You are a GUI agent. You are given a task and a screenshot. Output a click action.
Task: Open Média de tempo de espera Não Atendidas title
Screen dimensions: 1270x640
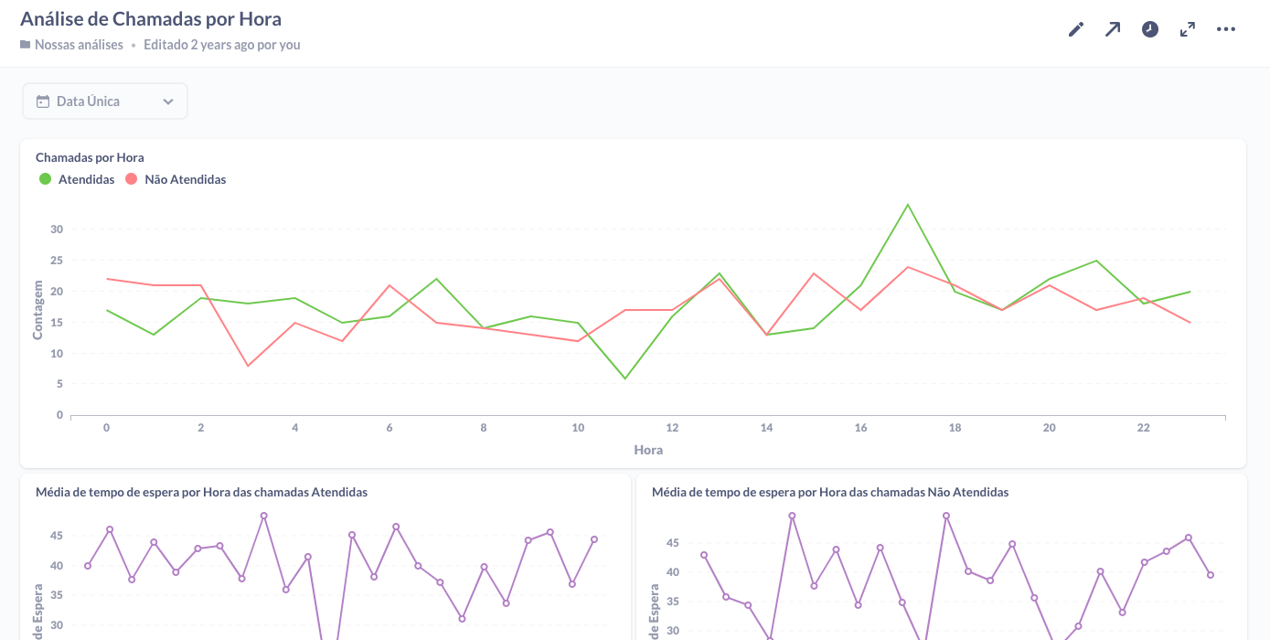click(x=830, y=492)
